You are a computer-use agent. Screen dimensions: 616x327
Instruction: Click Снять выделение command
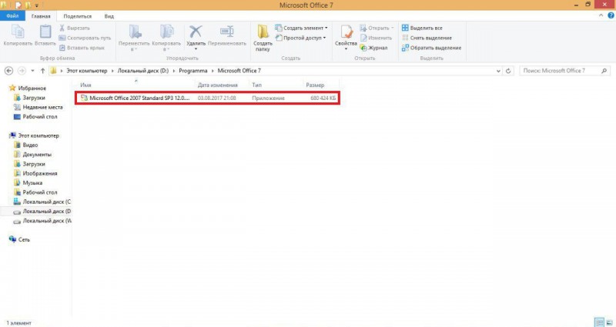[x=427, y=38]
